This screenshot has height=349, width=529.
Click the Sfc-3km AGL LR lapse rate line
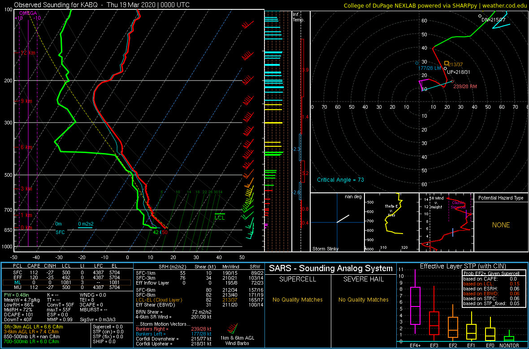[x=34, y=327]
